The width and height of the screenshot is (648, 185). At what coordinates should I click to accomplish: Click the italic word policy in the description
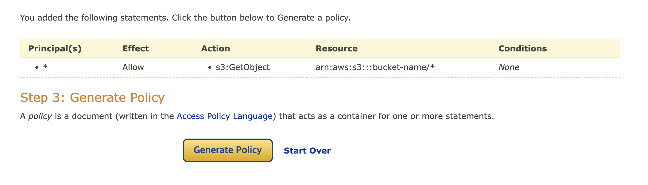click(x=40, y=116)
